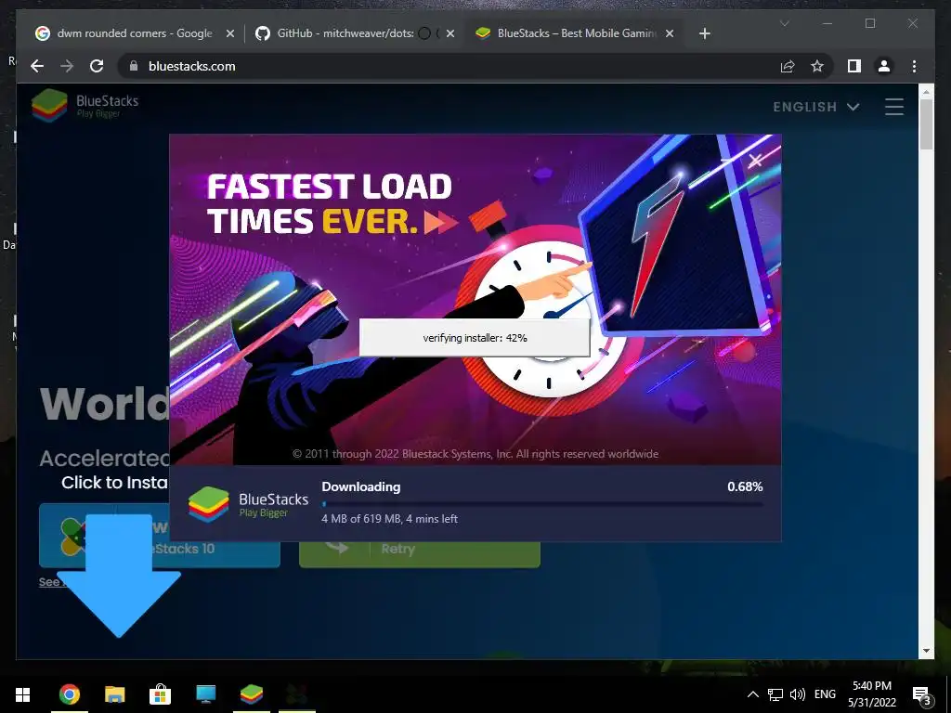Close the GitHub mitchweaver/dots tab

click(x=450, y=33)
